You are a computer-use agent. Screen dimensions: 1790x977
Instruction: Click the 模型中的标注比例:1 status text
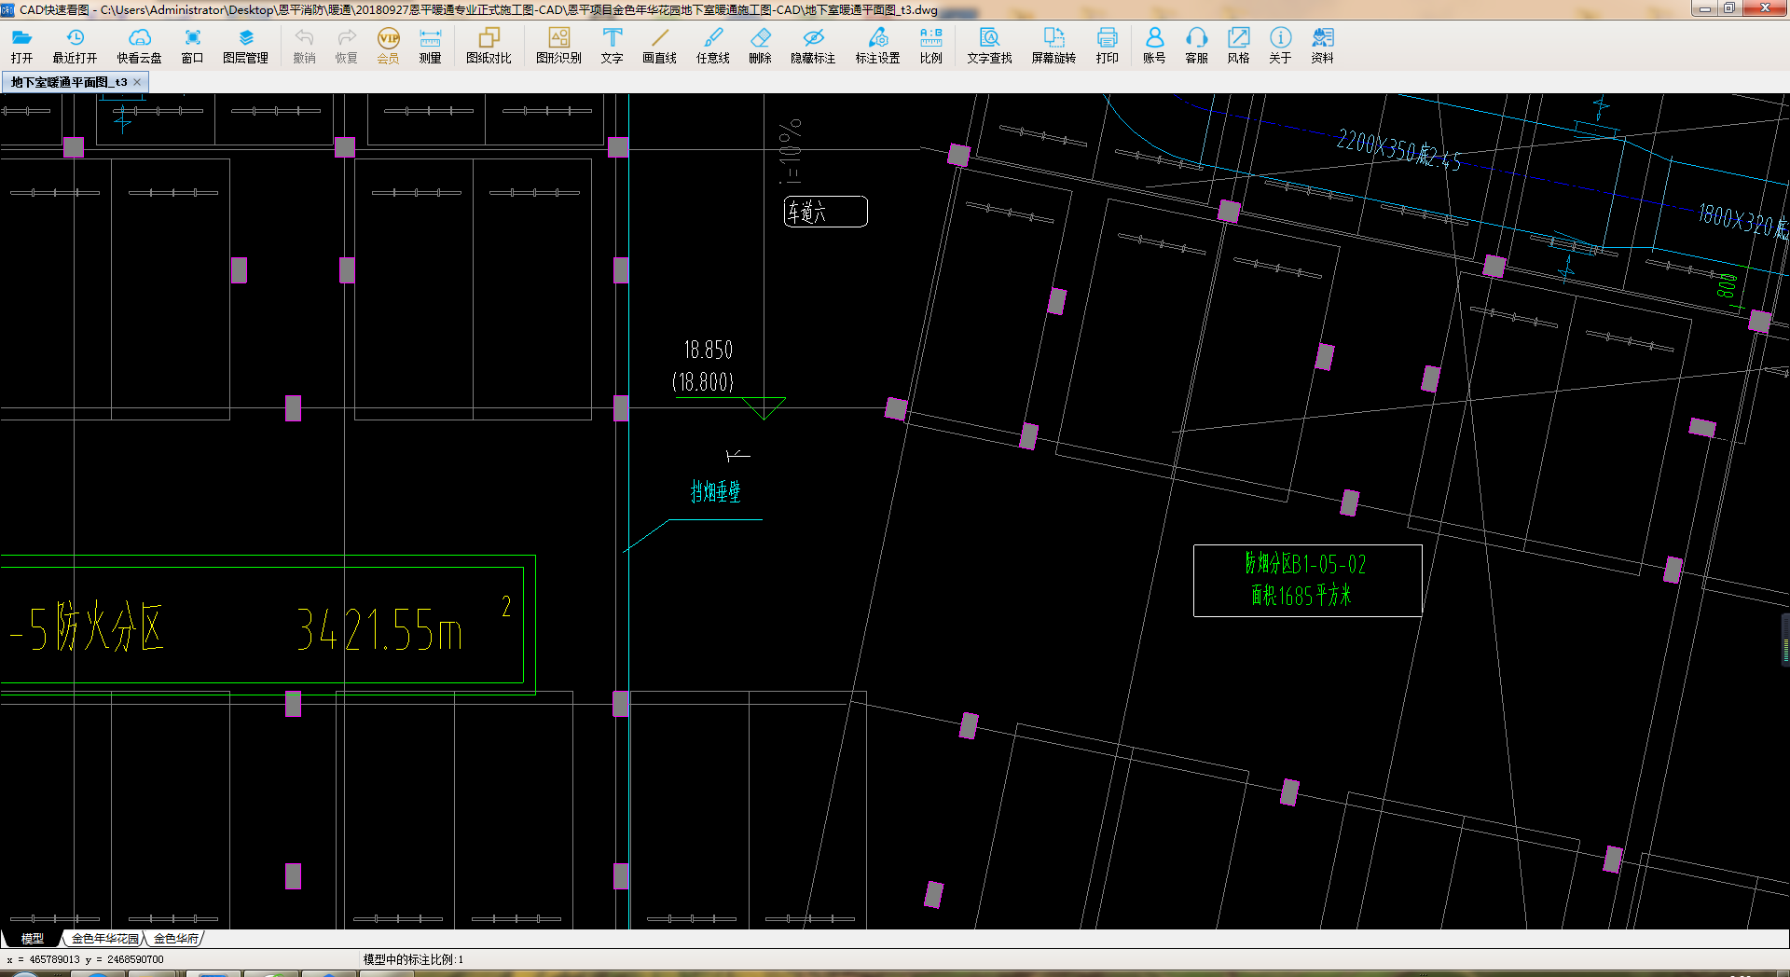tap(413, 959)
